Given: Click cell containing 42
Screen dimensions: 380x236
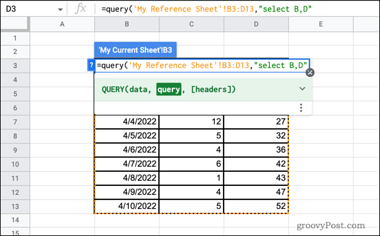Looking at the screenshot, I should [256, 164].
